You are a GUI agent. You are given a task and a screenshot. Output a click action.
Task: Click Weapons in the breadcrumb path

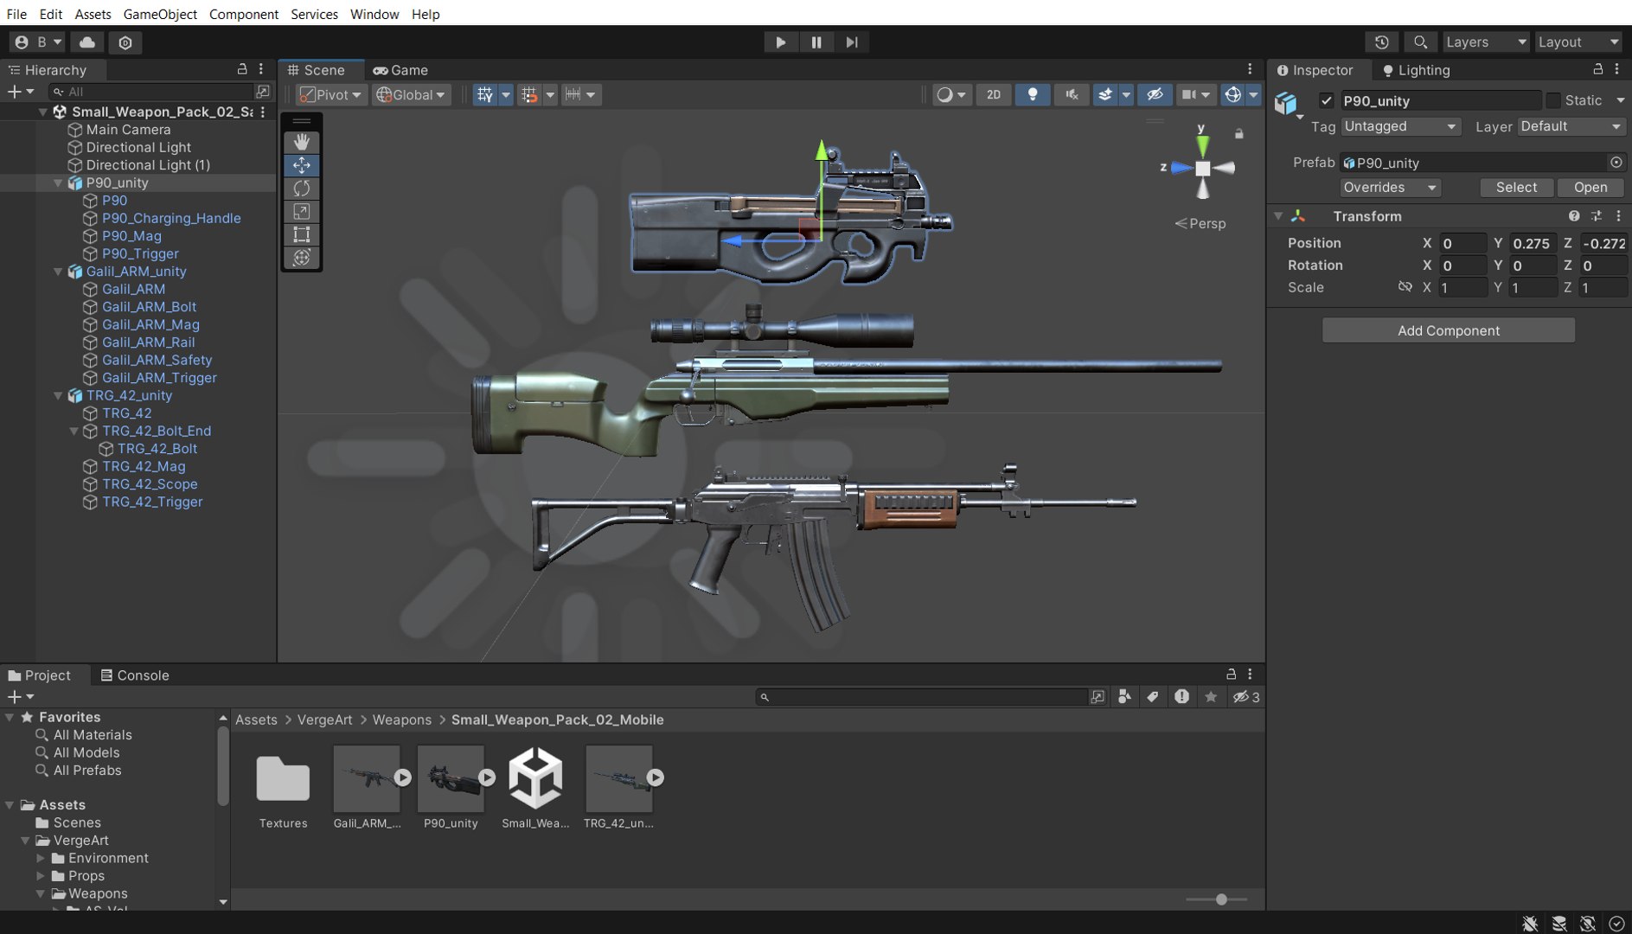click(401, 720)
